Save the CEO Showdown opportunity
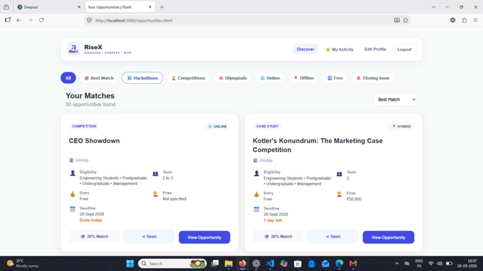Image resolution: width=483 pixels, height=271 pixels. tap(149, 236)
